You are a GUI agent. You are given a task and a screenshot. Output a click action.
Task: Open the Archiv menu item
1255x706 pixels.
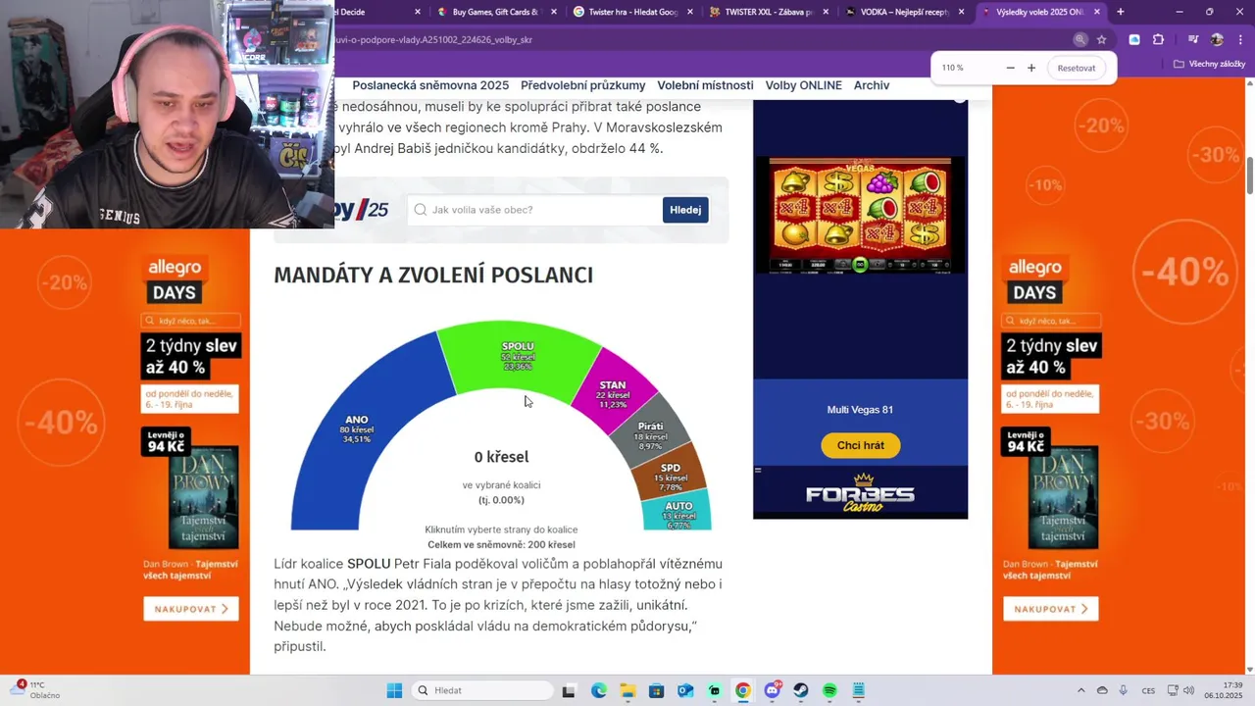872,85
